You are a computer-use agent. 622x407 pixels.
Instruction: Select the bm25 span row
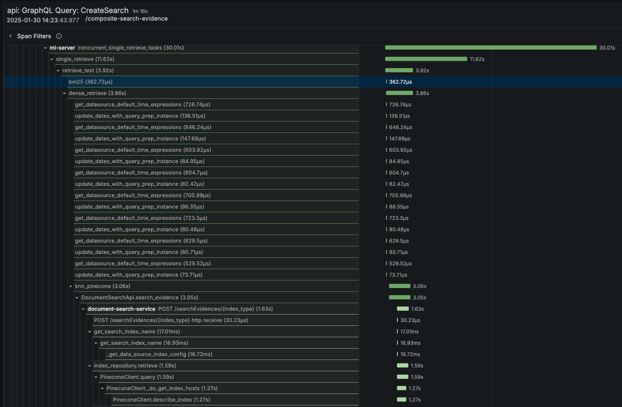(90, 82)
